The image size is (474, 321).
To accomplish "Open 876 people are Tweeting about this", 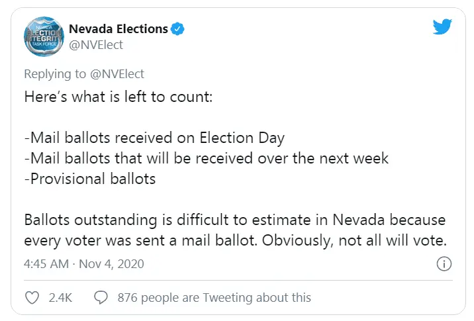I will (214, 298).
